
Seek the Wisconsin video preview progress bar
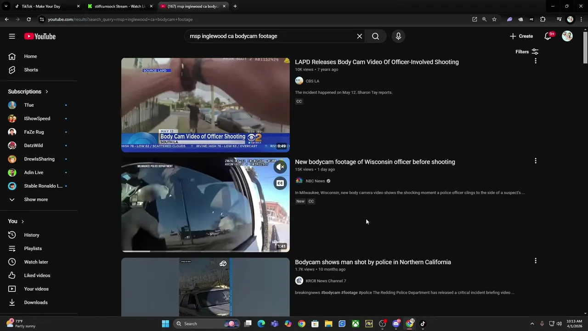(205, 251)
